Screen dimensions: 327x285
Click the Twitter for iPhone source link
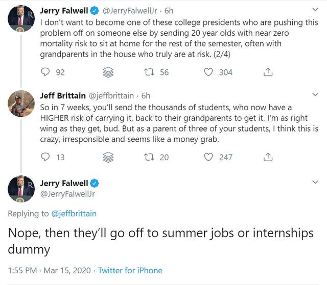pyautogui.click(x=130, y=271)
